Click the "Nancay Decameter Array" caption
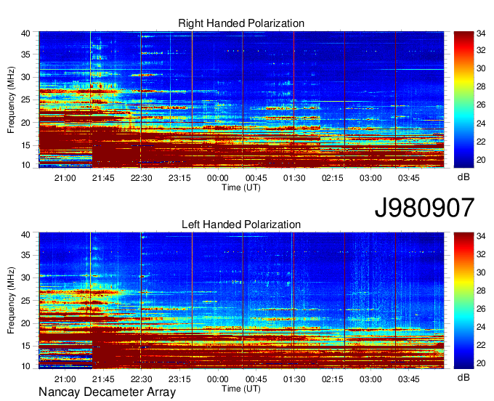The width and height of the screenshot is (494, 401). (107, 392)
